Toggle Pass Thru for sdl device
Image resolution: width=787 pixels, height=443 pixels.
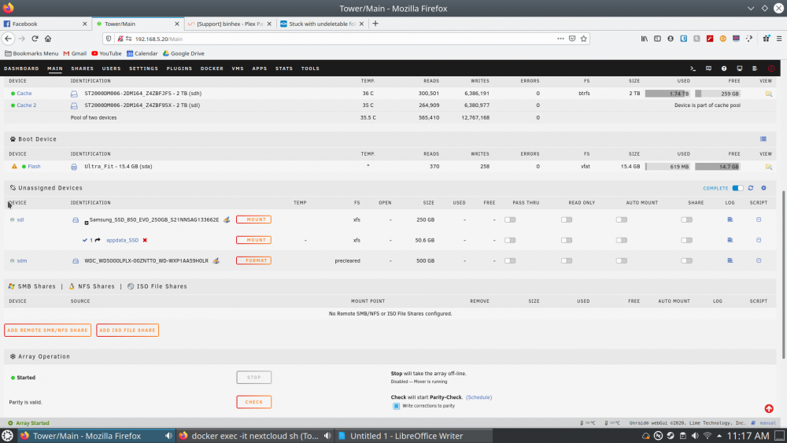click(x=510, y=220)
